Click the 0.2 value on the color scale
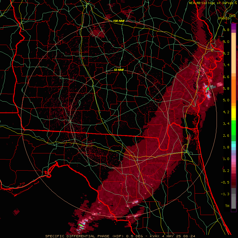The image size is (238, 238). pyautogui.click(x=226, y=171)
